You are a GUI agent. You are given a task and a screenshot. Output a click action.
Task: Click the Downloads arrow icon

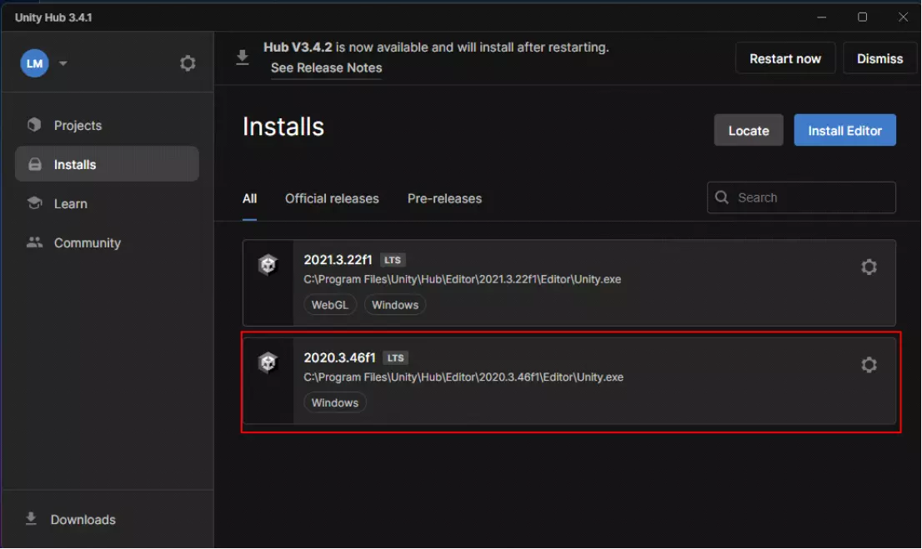[x=31, y=518]
